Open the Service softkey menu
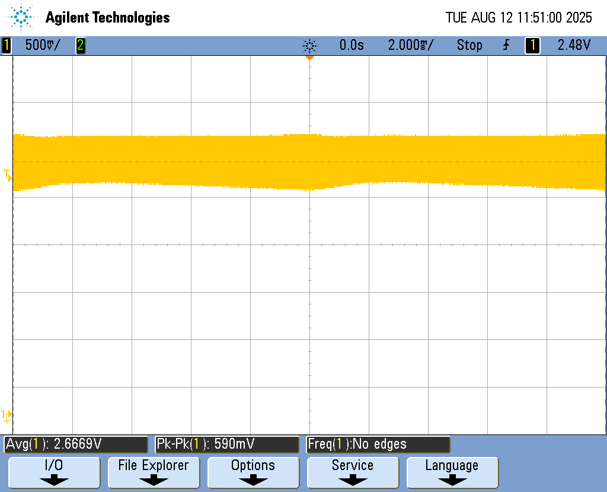This screenshot has width=607, height=492. 353,472
